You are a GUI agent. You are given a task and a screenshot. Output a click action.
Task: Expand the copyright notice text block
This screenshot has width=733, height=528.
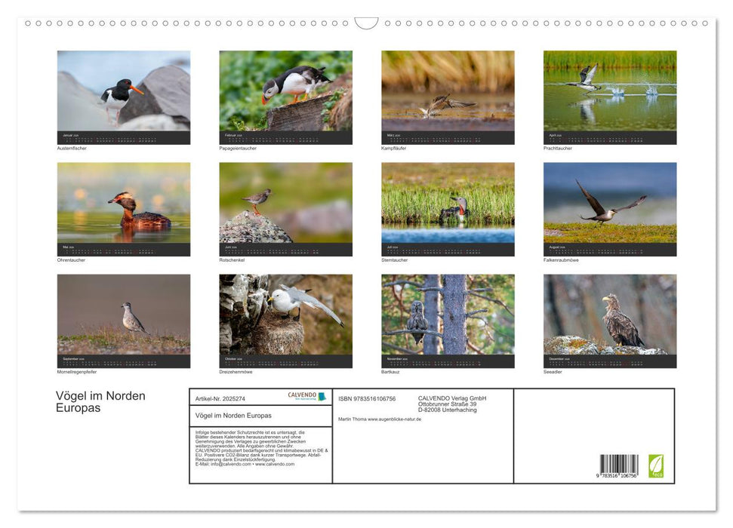pos(259,447)
